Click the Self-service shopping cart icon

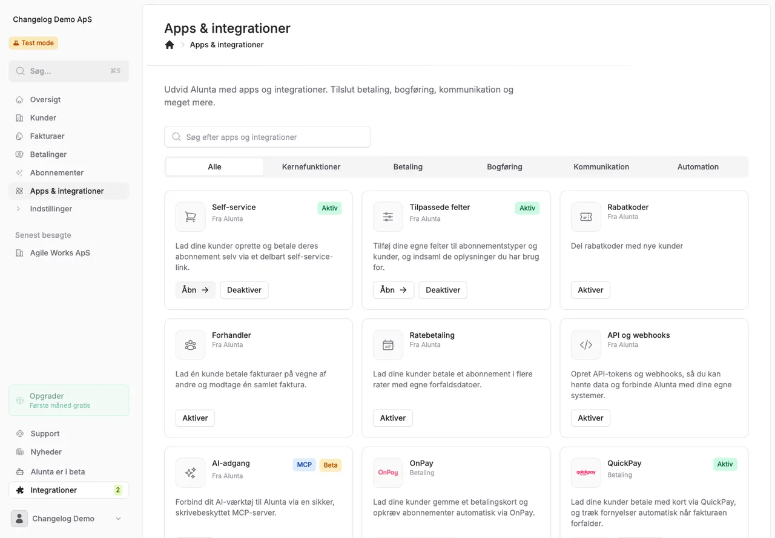click(191, 217)
